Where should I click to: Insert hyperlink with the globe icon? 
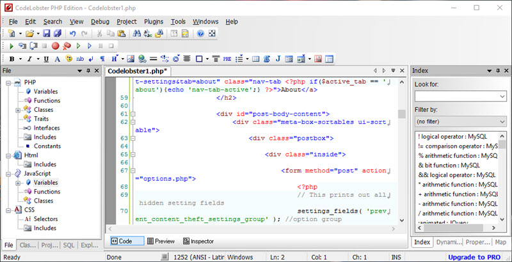[142, 59]
